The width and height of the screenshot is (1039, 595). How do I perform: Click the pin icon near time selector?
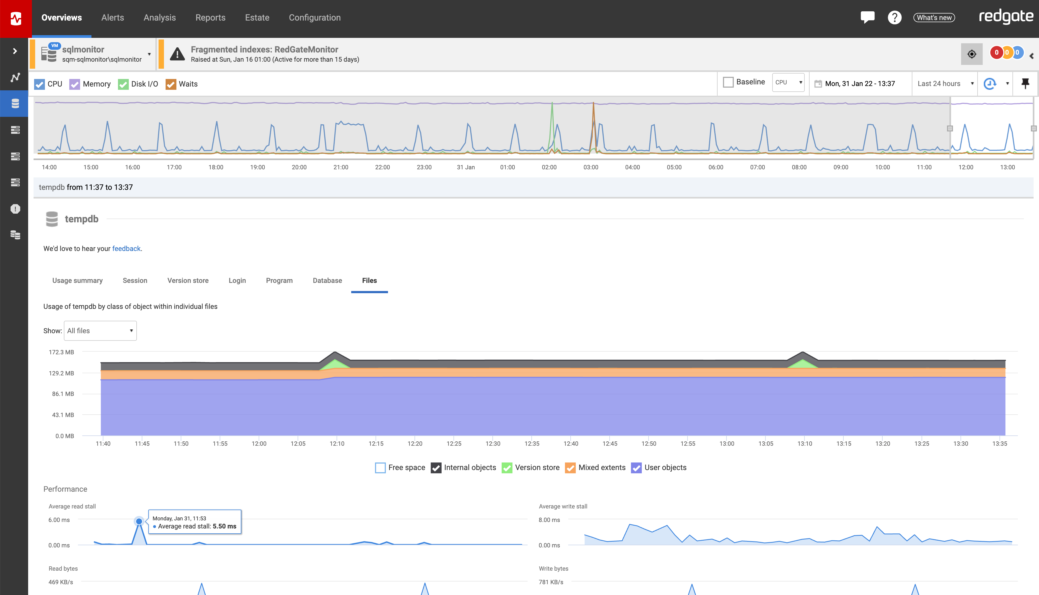click(x=1025, y=83)
